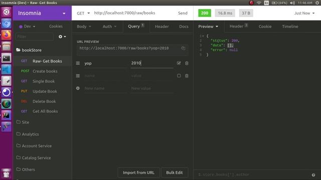Select Create books POST request
321x180 pixels.
43,71
